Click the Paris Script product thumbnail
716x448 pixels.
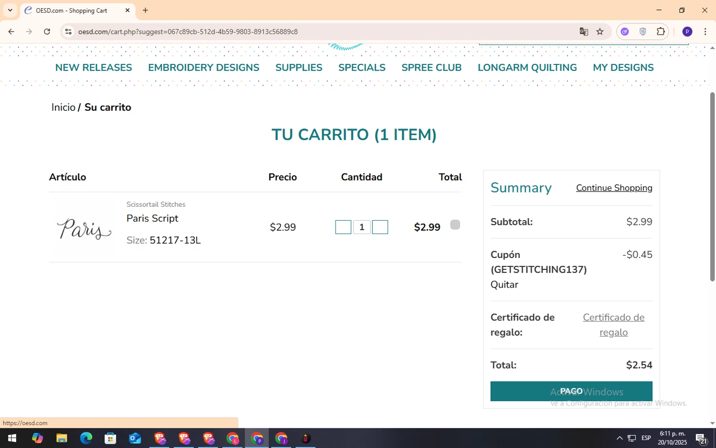[84, 228]
